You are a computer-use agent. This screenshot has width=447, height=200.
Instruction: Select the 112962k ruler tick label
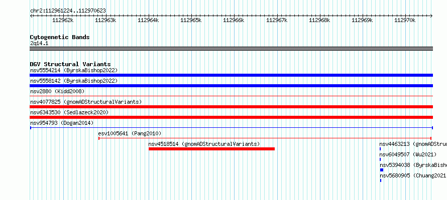click(x=63, y=20)
